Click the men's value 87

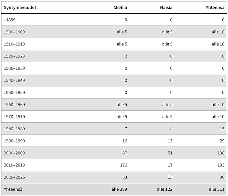pos(125,153)
